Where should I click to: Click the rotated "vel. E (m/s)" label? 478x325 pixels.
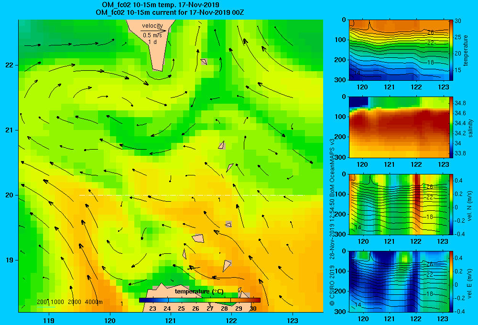coord(469,283)
